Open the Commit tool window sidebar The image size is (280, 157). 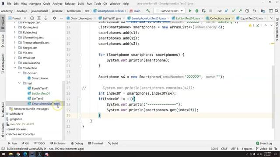tap(3, 41)
